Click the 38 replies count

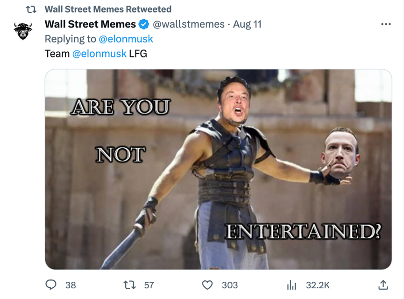(71, 285)
